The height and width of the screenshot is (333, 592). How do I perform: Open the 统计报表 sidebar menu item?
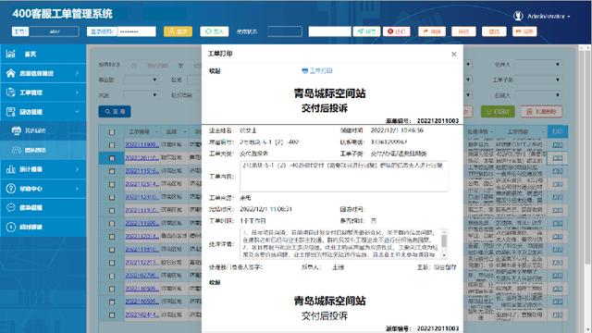coord(43,169)
